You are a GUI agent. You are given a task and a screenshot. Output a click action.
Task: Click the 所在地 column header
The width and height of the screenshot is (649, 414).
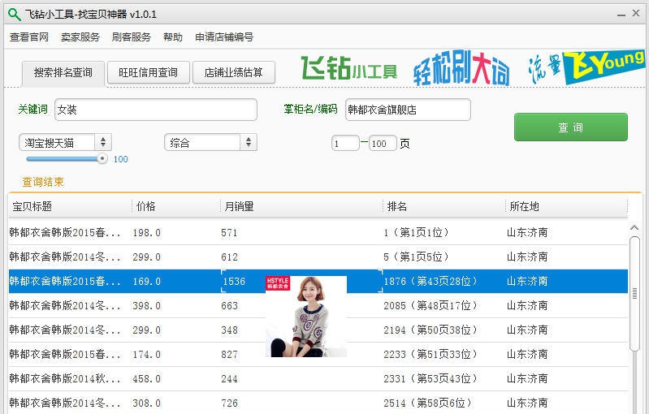pyautogui.click(x=566, y=206)
